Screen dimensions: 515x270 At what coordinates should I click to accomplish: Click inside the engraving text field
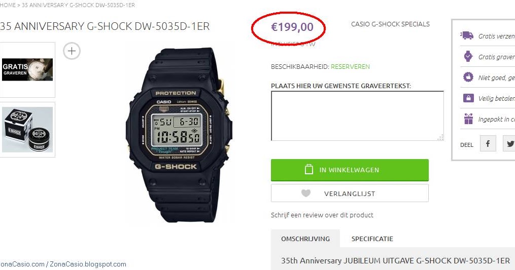[357, 116]
